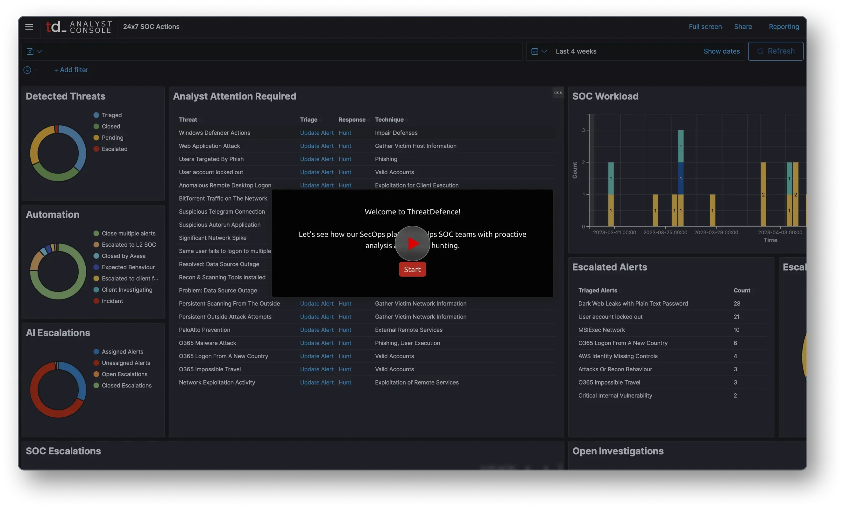The height and width of the screenshot is (508, 843).
Task: Open the calendar date quick menu
Action: (x=539, y=51)
